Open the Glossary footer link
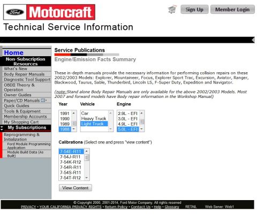 pos(172,207)
